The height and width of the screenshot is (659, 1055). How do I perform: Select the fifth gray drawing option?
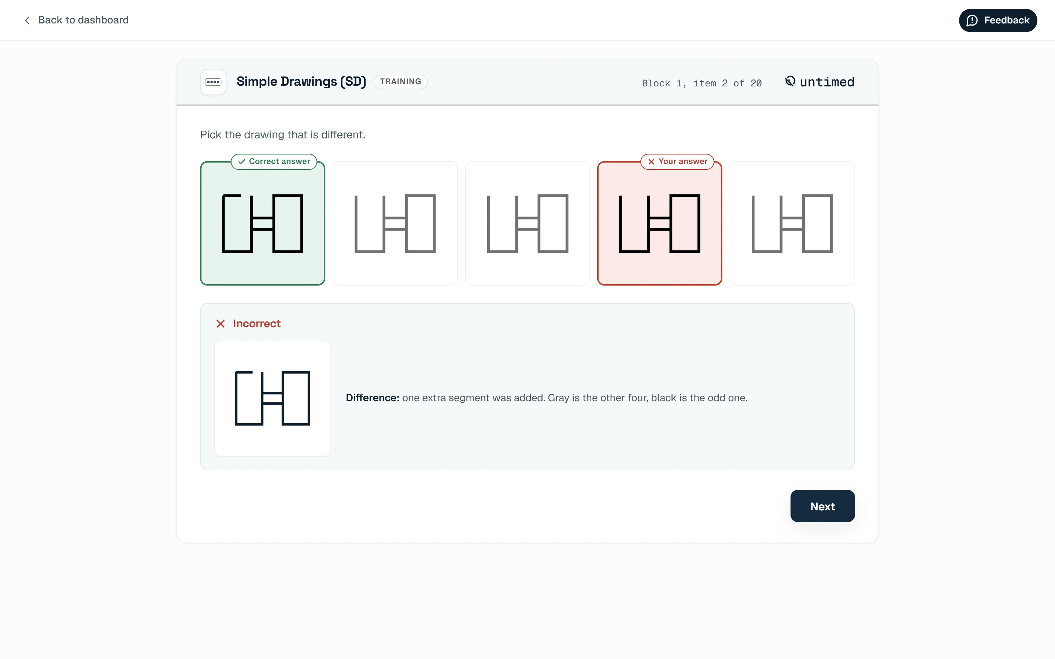pos(792,223)
